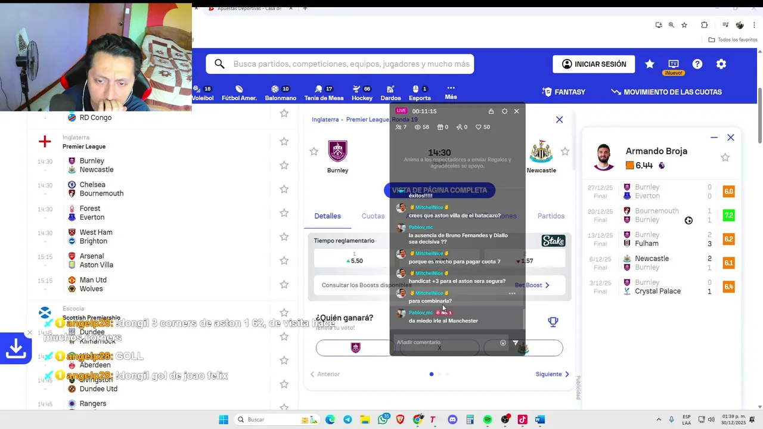
Task: Select the 1.57 away win odds
Action: [x=525, y=257]
